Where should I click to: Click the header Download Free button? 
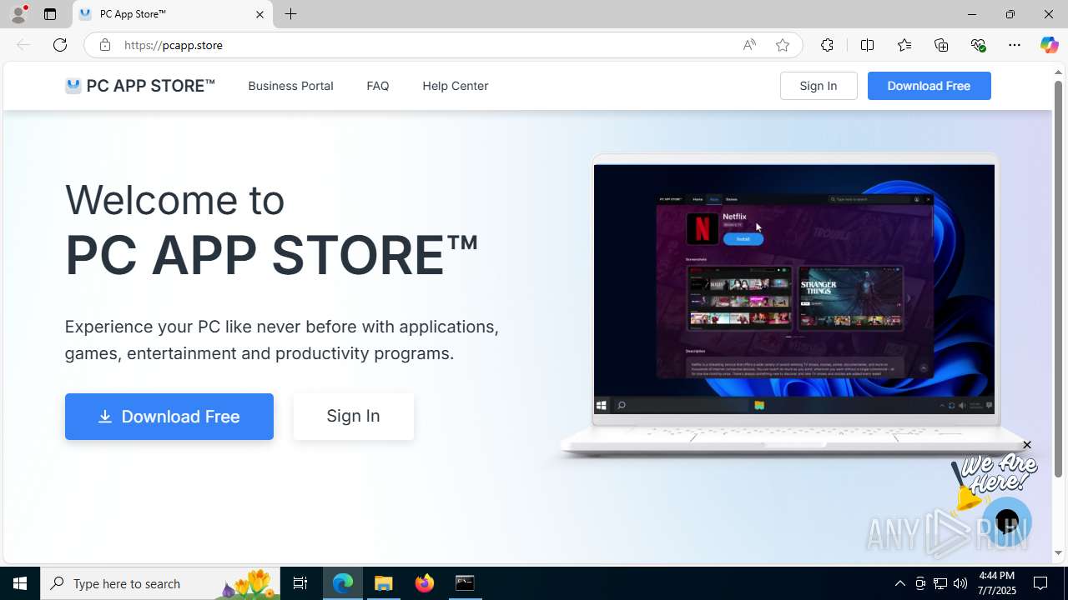click(x=929, y=86)
